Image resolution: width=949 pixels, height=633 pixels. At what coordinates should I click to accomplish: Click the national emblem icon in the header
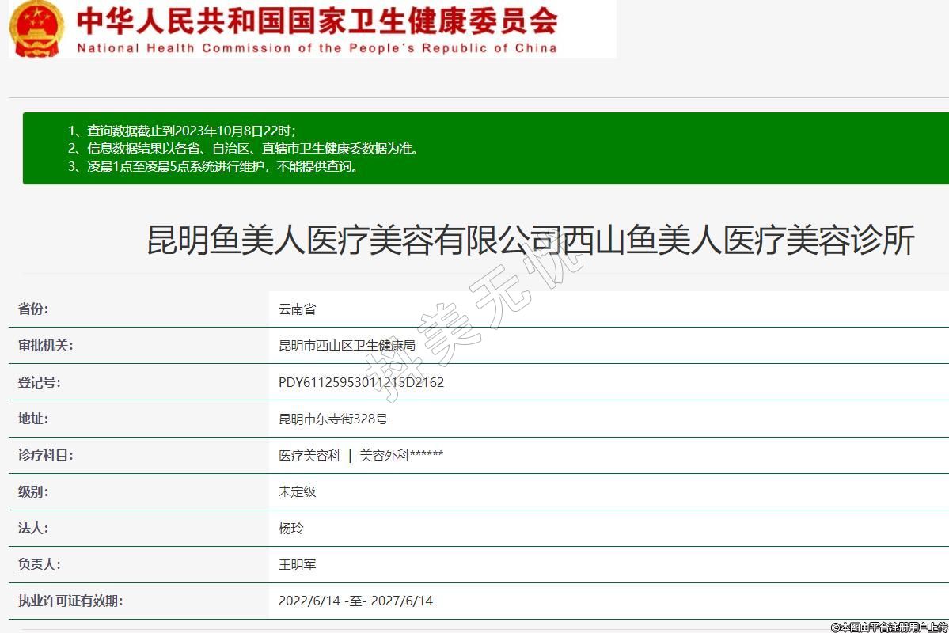36,28
